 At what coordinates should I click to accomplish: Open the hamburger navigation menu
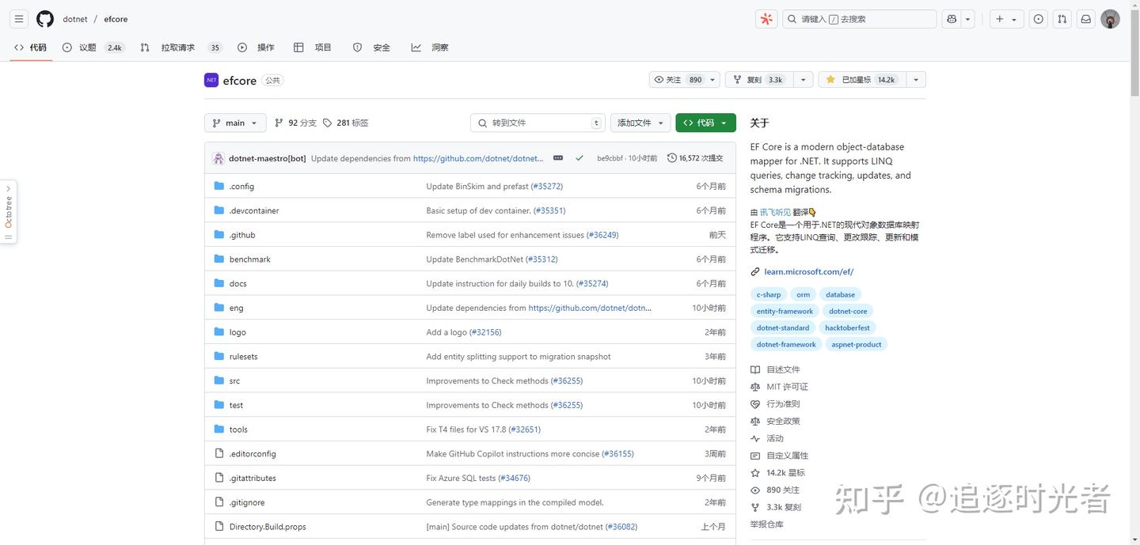coord(19,19)
